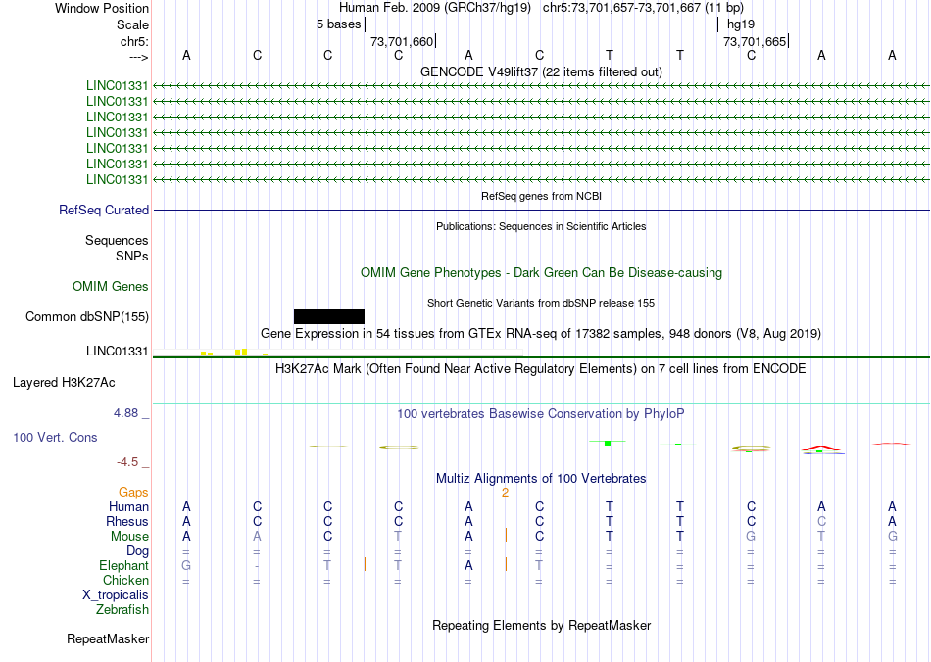This screenshot has width=931, height=662.
Task: Open Repeating Elements by RepeatMasker title
Action: [541, 625]
